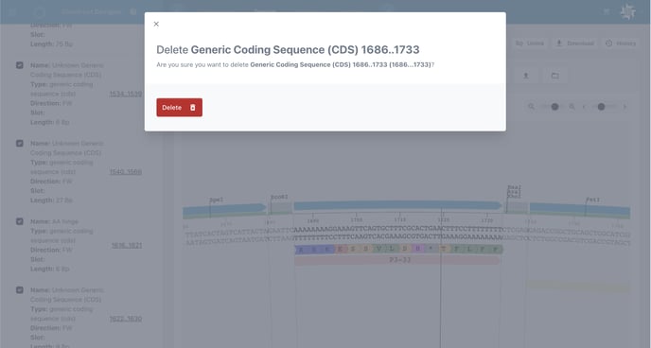Click the trash icon in Delete button
The image size is (651, 348).
tap(193, 108)
